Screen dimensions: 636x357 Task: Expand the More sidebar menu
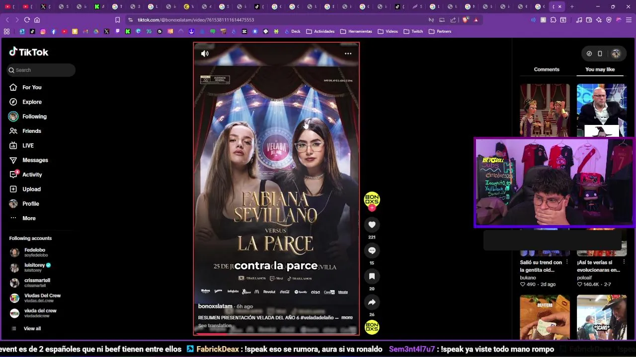22,218
